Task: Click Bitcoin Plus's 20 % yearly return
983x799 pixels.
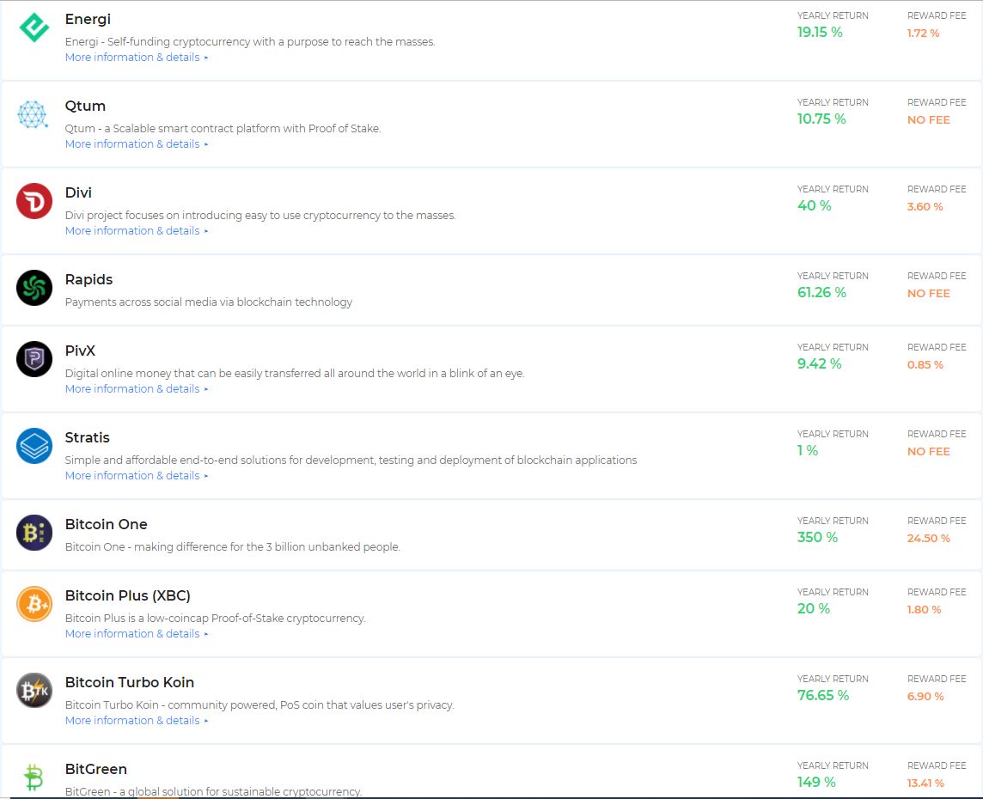Action: (x=814, y=608)
